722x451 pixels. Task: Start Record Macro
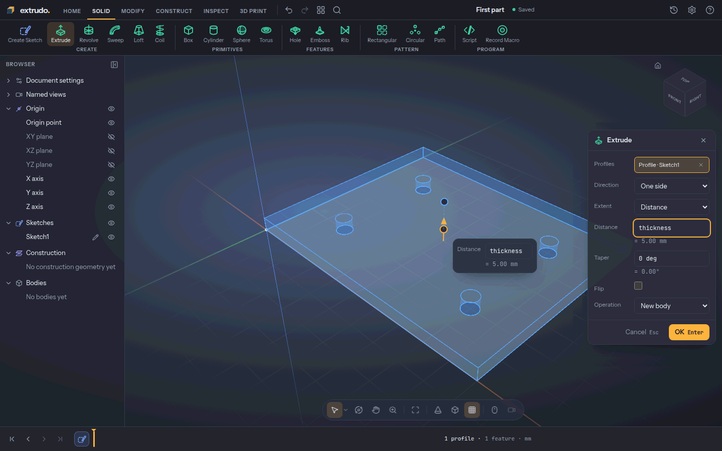[x=502, y=34]
